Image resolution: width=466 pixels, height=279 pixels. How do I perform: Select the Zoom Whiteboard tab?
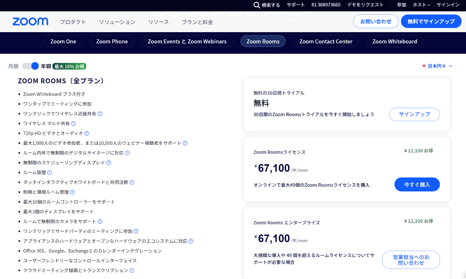[x=395, y=41]
